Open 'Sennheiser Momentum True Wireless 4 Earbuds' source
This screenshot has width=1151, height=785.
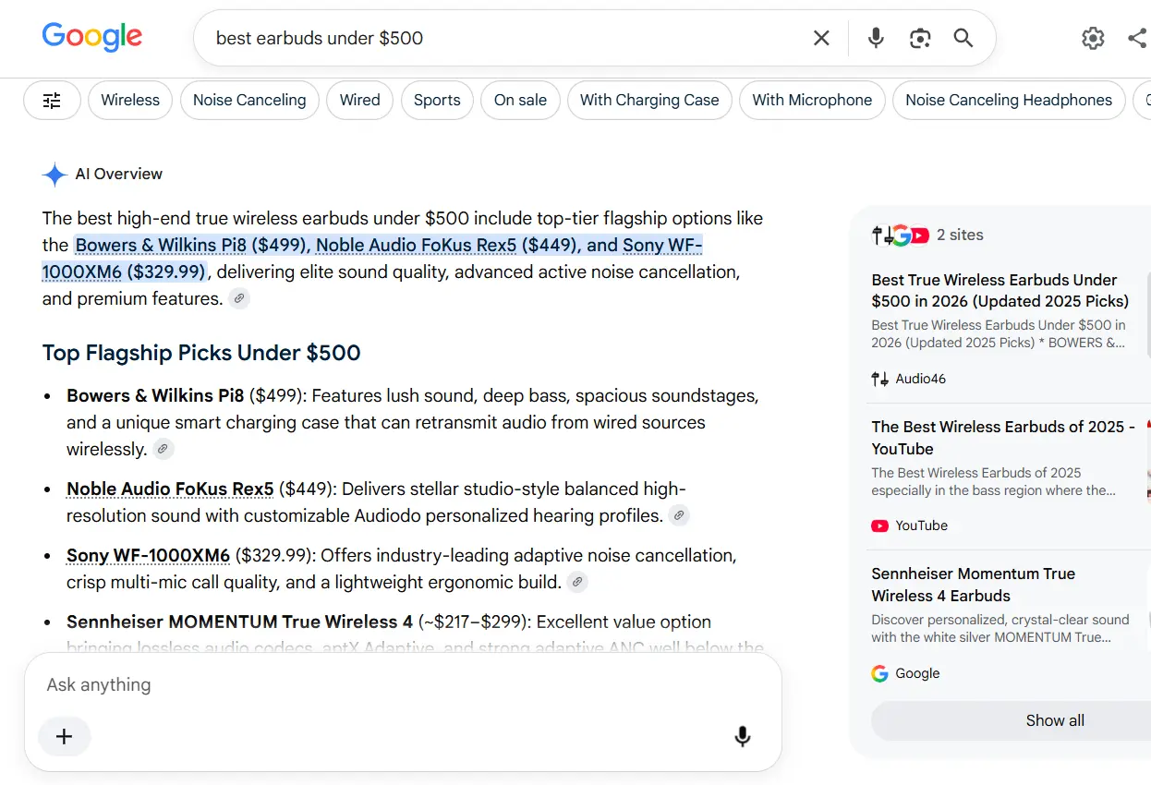pos(973,585)
